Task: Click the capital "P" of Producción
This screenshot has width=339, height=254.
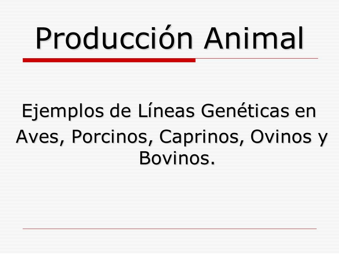Action: 44,38
